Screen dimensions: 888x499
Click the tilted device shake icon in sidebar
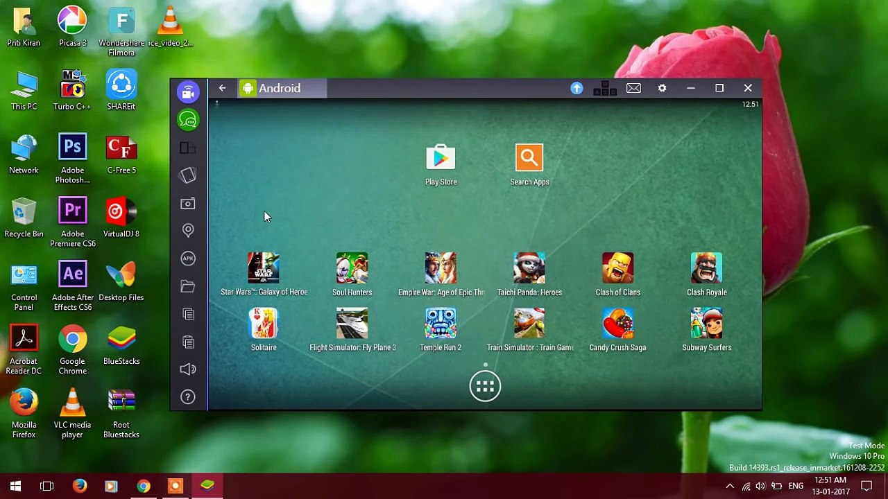pyautogui.click(x=188, y=175)
